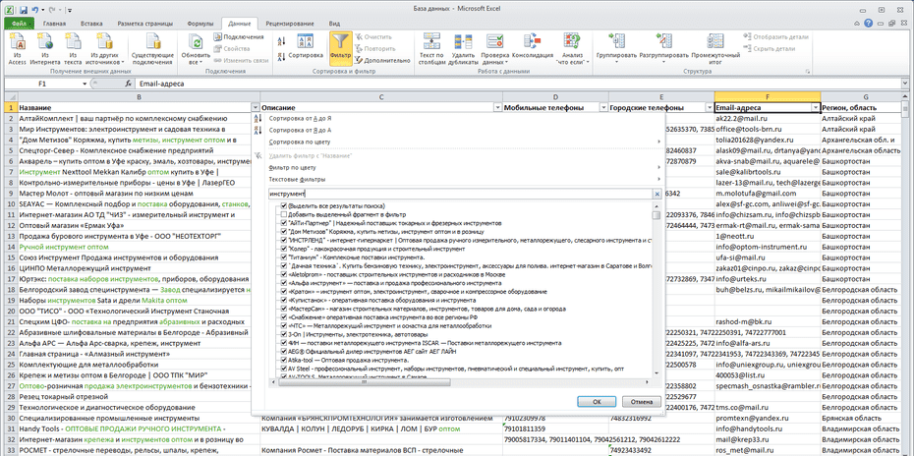Viewport: 914px width, 456px height.
Task: Choose 'Сортировка от Я до А' menu item
Action: [300, 130]
